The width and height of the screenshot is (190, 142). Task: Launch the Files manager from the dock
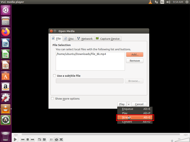tap(6, 21)
